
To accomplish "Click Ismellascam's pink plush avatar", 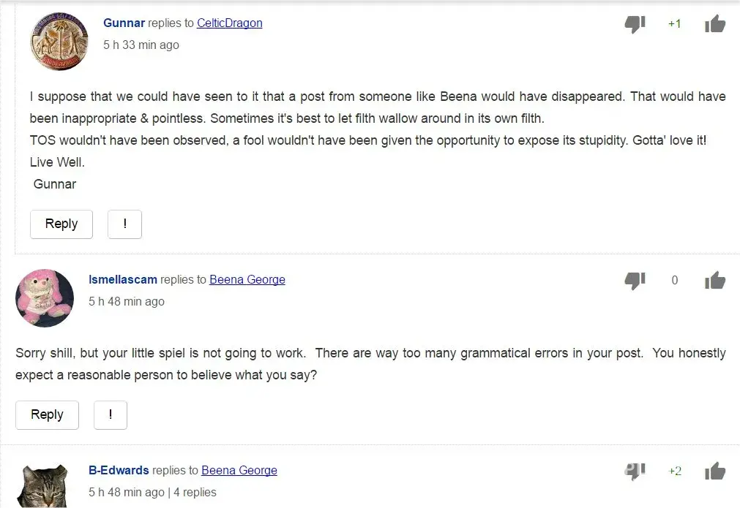I will point(45,297).
